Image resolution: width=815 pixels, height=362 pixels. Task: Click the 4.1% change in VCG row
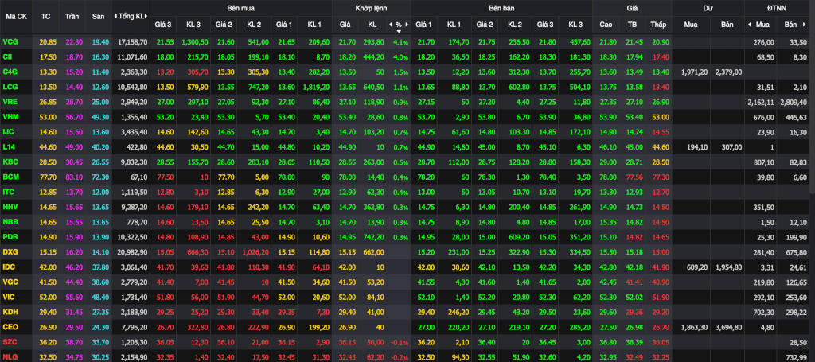pos(401,42)
